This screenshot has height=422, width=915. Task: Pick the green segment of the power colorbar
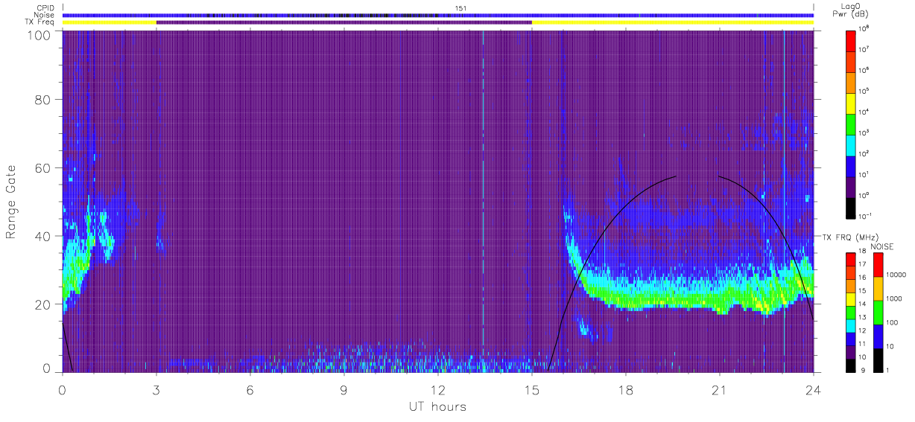pyautogui.click(x=849, y=123)
